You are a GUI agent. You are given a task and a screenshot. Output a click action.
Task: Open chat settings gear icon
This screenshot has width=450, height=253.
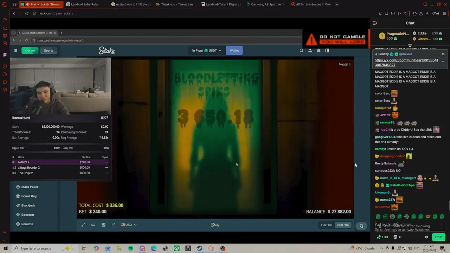(426, 237)
